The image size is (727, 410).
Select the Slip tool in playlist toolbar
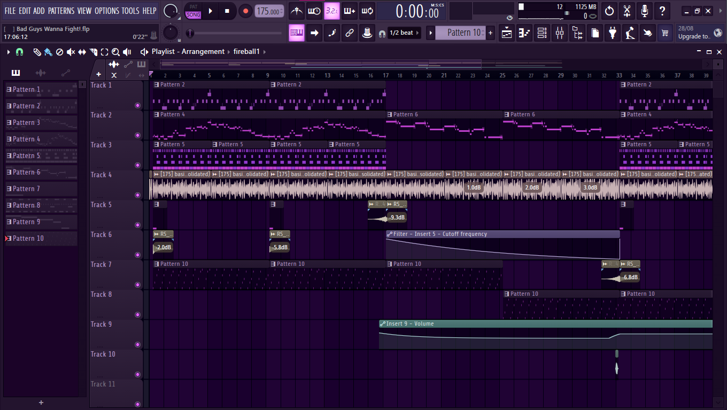[82, 52]
